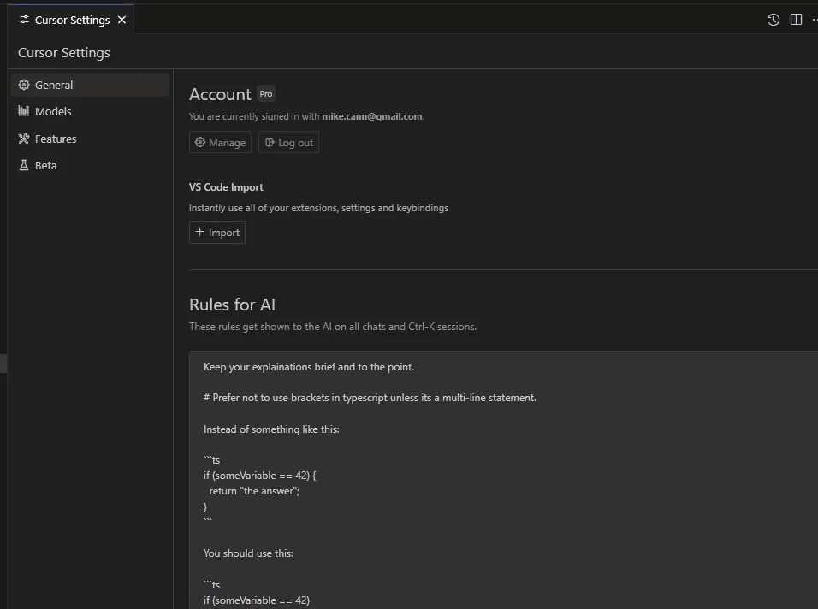
Task: Click the Pro badge next to Account
Action: tap(266, 94)
